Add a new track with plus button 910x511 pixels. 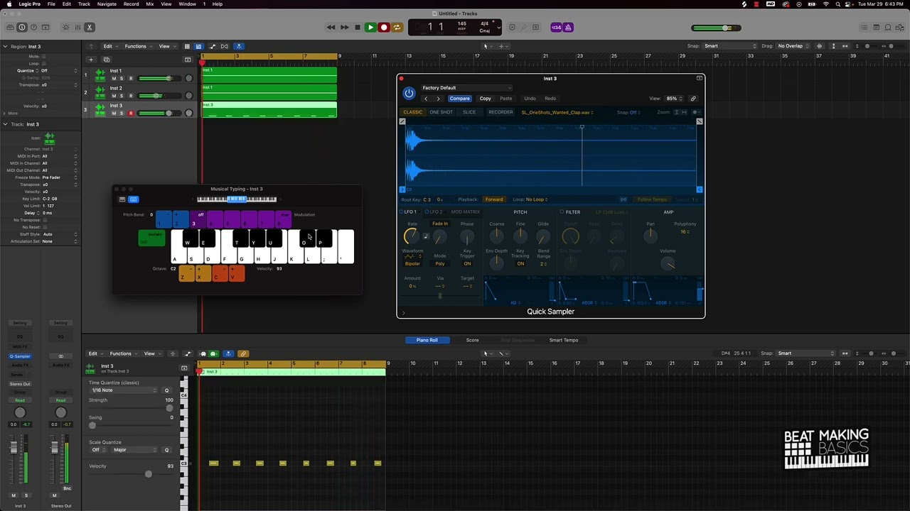90,60
